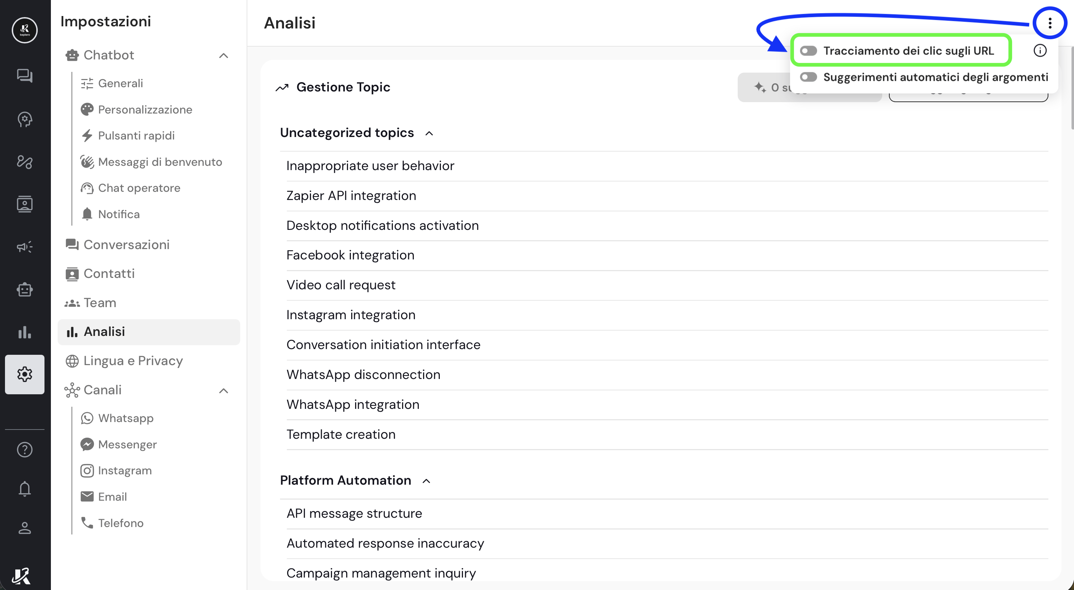Open Lingua e Privacy settings
Screen dimensions: 1074x590
(x=133, y=361)
